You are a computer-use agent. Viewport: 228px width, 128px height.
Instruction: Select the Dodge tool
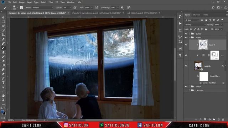point(3,74)
